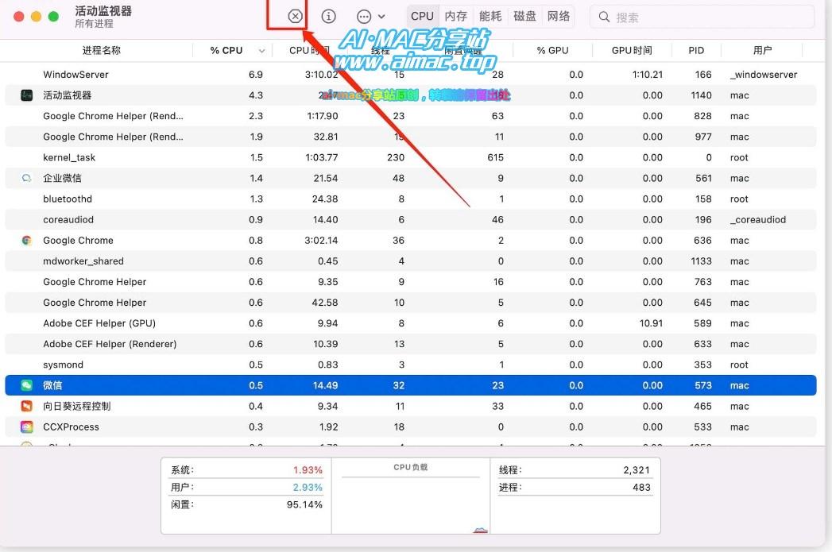Click the 线程 count 2,321
This screenshot has width=832, height=552.
[x=637, y=470]
